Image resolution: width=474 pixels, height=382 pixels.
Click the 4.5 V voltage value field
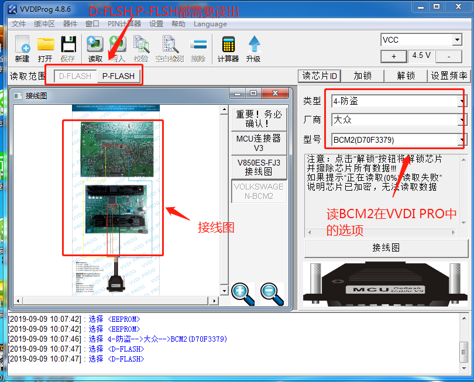point(421,56)
